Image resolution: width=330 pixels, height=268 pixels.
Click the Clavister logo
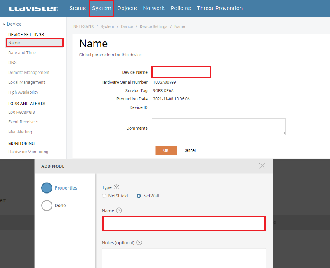(x=33, y=9)
